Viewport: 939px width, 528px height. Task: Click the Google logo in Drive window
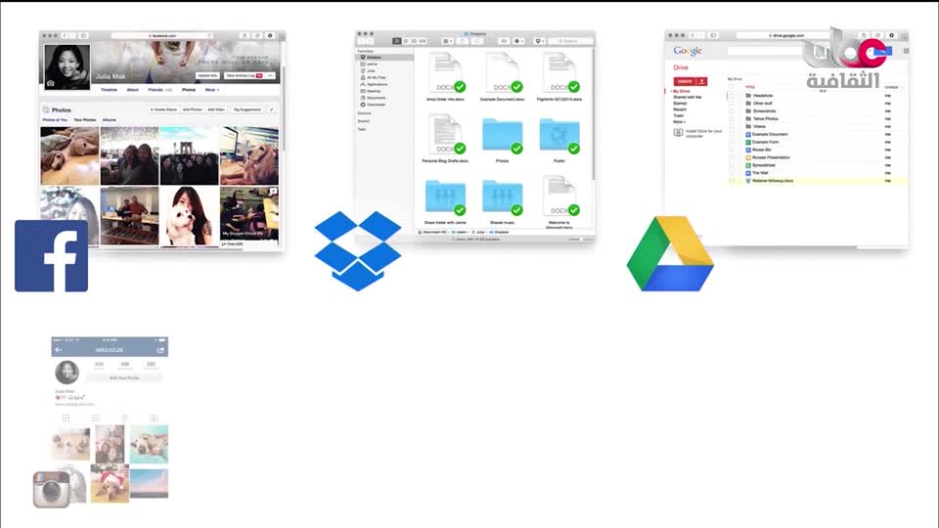pyautogui.click(x=688, y=51)
